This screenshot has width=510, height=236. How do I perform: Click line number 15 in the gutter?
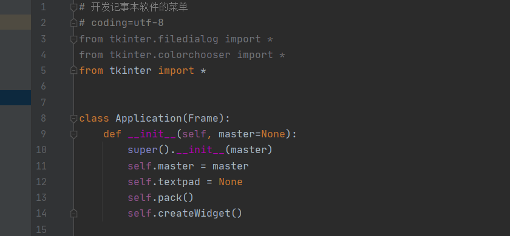pos(41,229)
